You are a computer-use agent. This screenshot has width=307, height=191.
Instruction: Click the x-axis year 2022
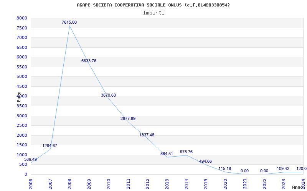click(264, 184)
